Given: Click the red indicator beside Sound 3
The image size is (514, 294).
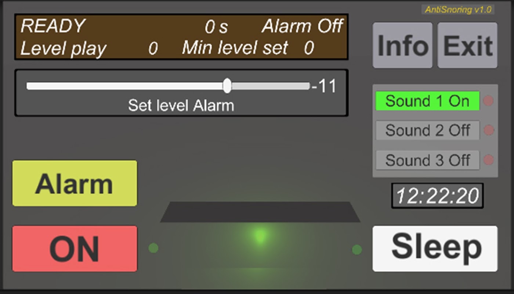Looking at the screenshot, I should click(x=489, y=160).
